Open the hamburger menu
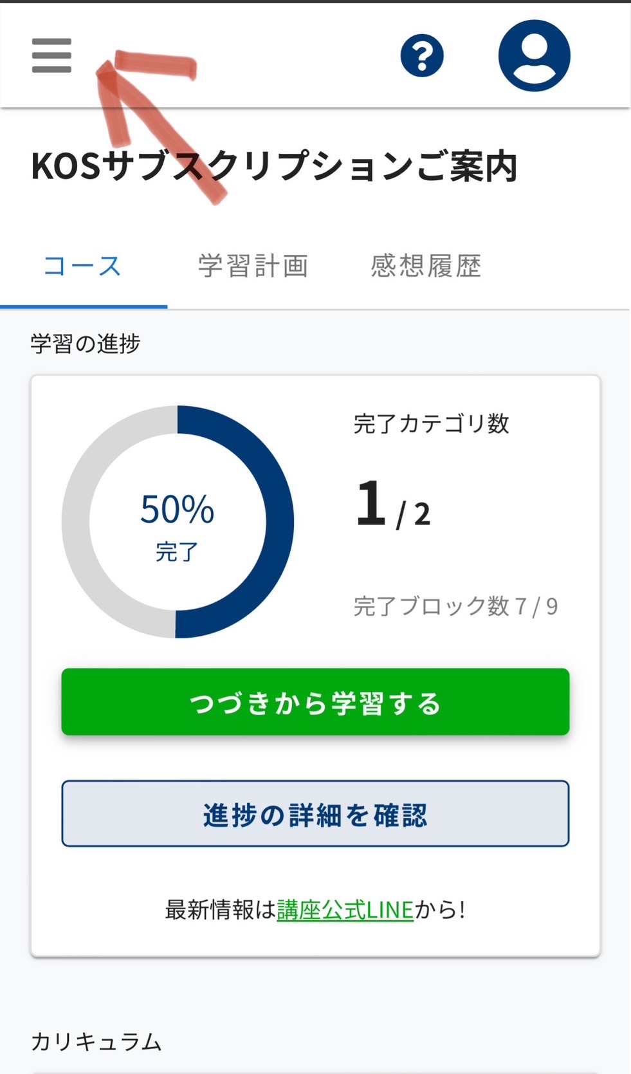 (x=51, y=55)
